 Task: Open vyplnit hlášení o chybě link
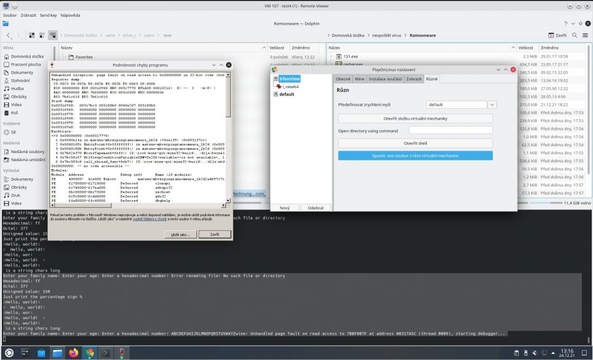click(149, 219)
